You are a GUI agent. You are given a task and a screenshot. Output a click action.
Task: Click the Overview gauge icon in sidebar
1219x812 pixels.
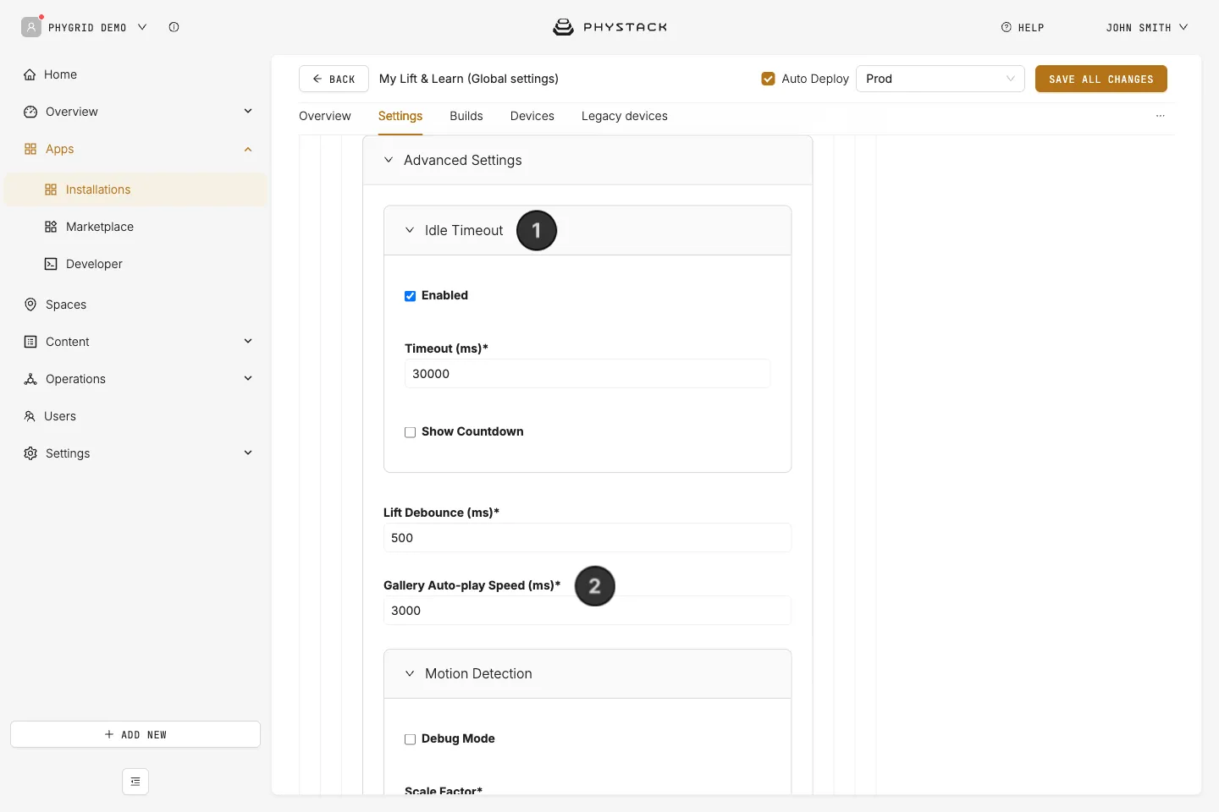30,112
